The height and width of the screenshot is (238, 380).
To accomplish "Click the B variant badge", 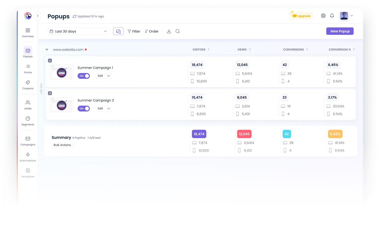I will [x=50, y=93].
